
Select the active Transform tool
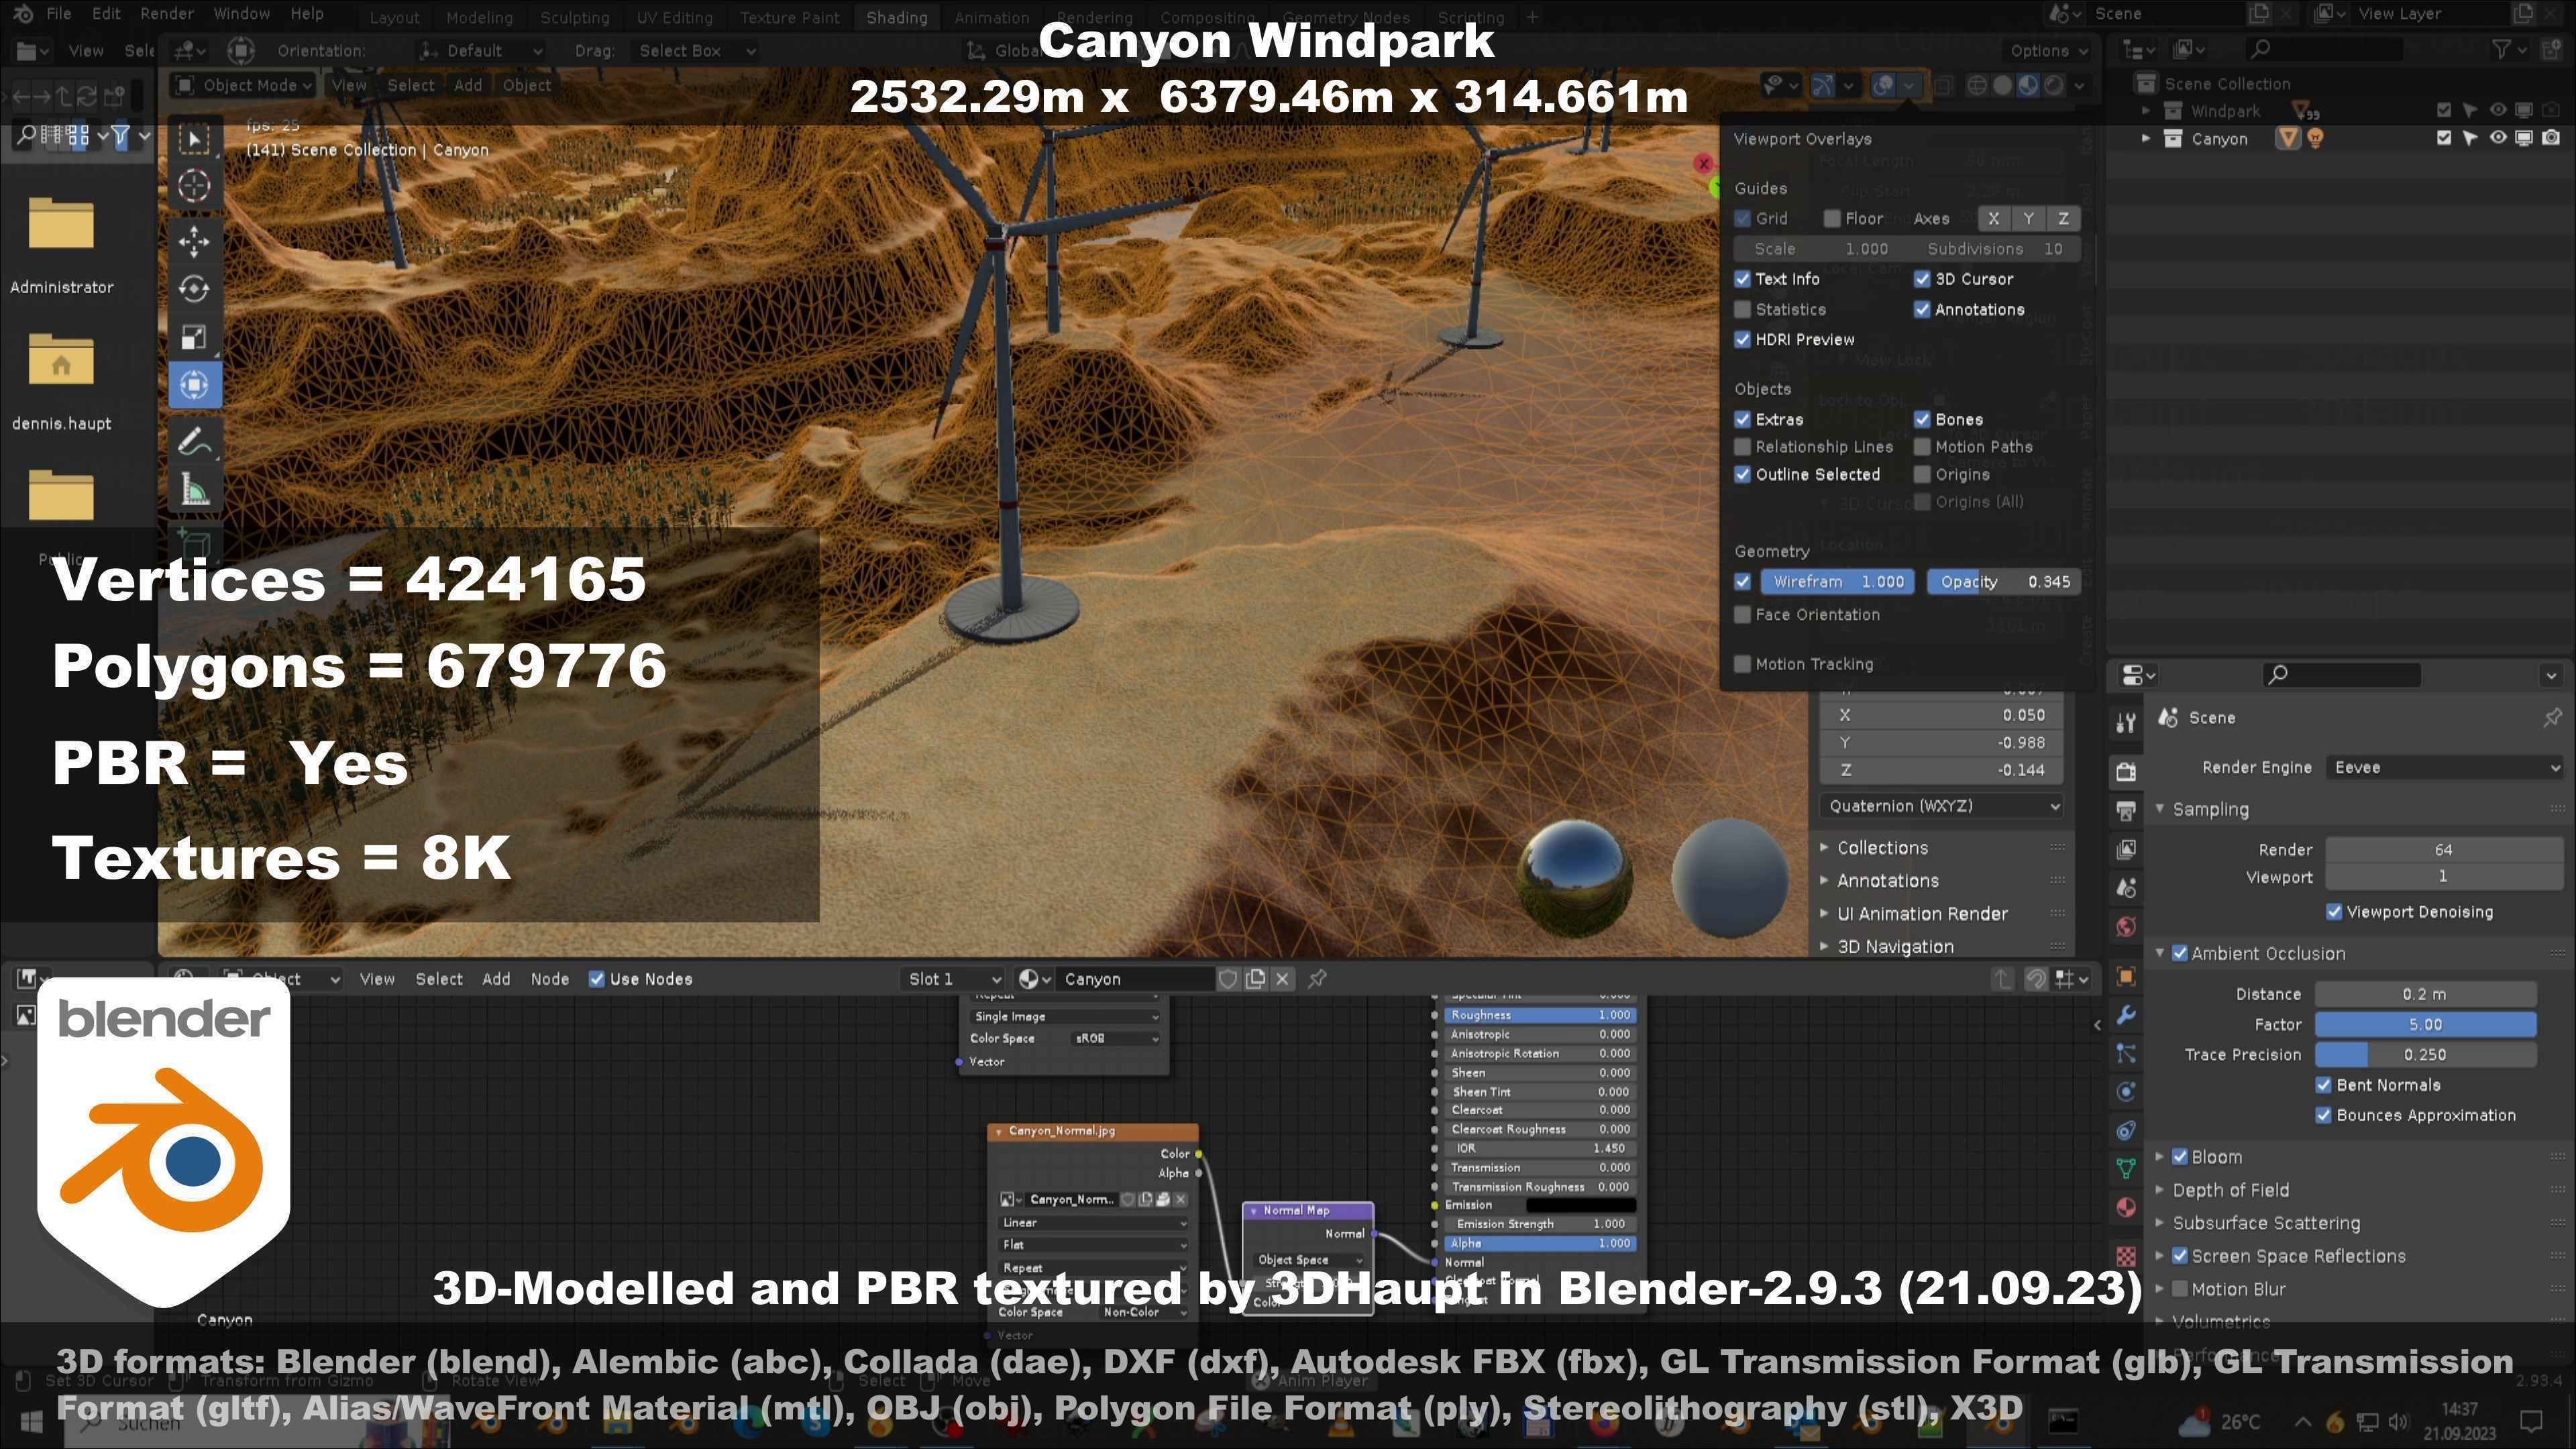pos(194,385)
